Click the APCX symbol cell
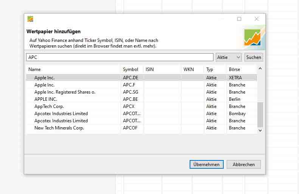Screen dimensions: 299x194 coord(129,106)
